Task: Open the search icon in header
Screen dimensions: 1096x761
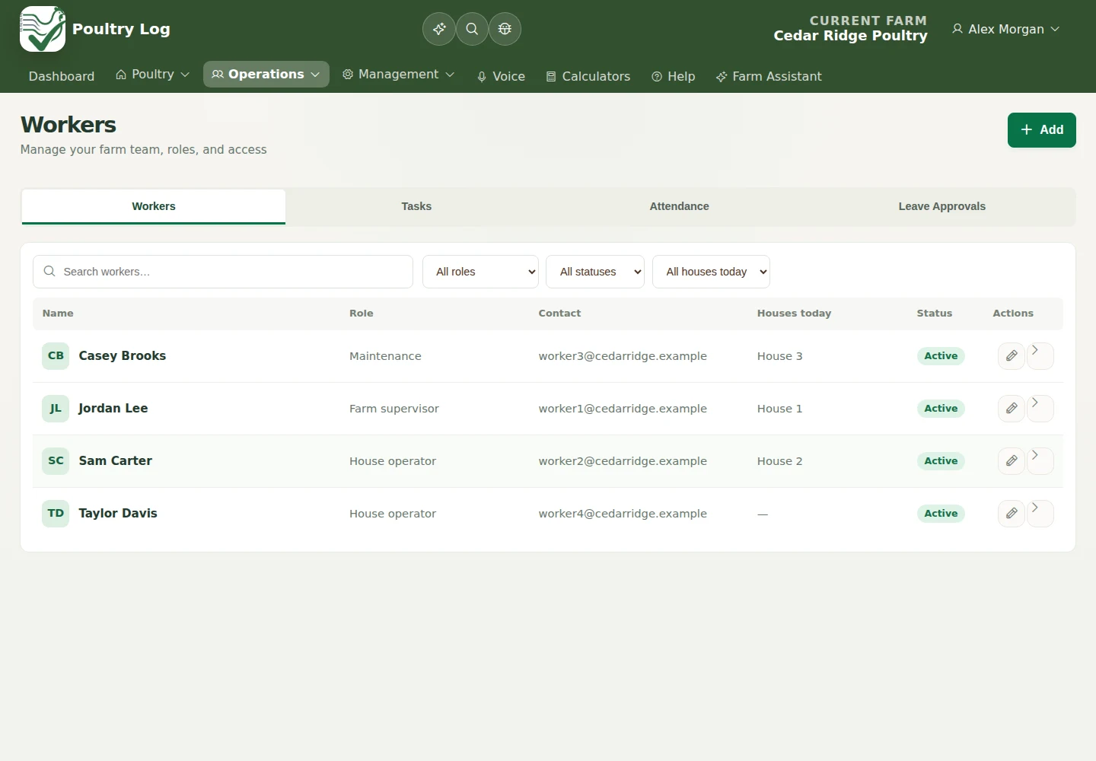Action: (472, 29)
